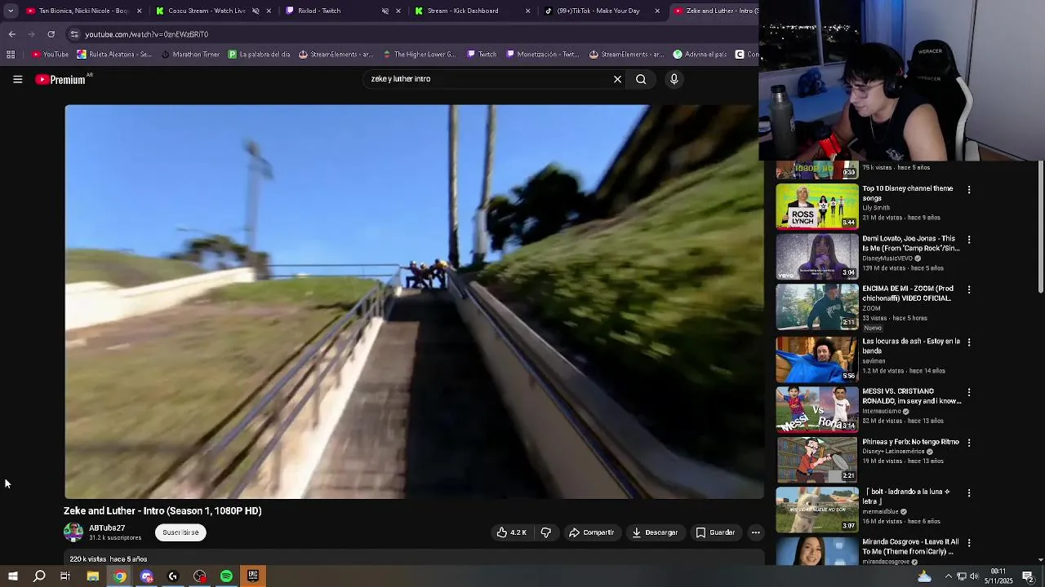1045x587 pixels.
Task: Like the video (4.2 K)
Action: [x=512, y=532]
